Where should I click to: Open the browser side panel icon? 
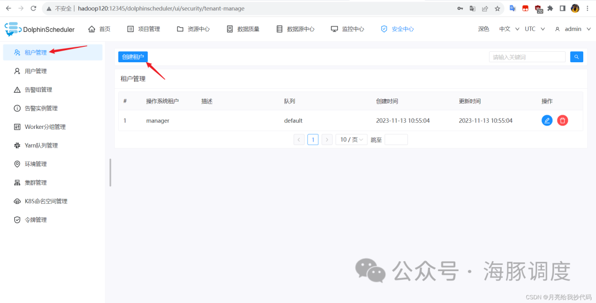562,8
